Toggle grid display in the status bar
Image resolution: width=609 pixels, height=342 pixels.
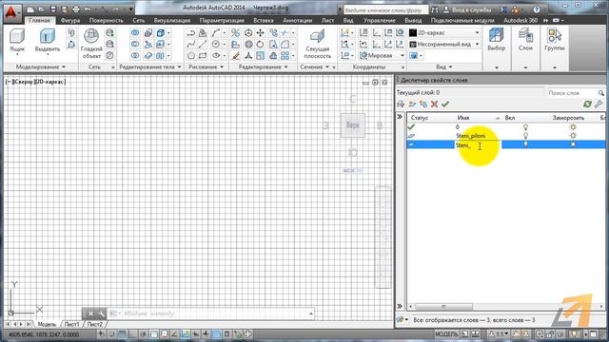[122, 333]
